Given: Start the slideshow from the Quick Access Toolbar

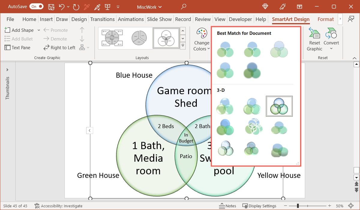Looking at the screenshot, I should (x=107, y=6).
